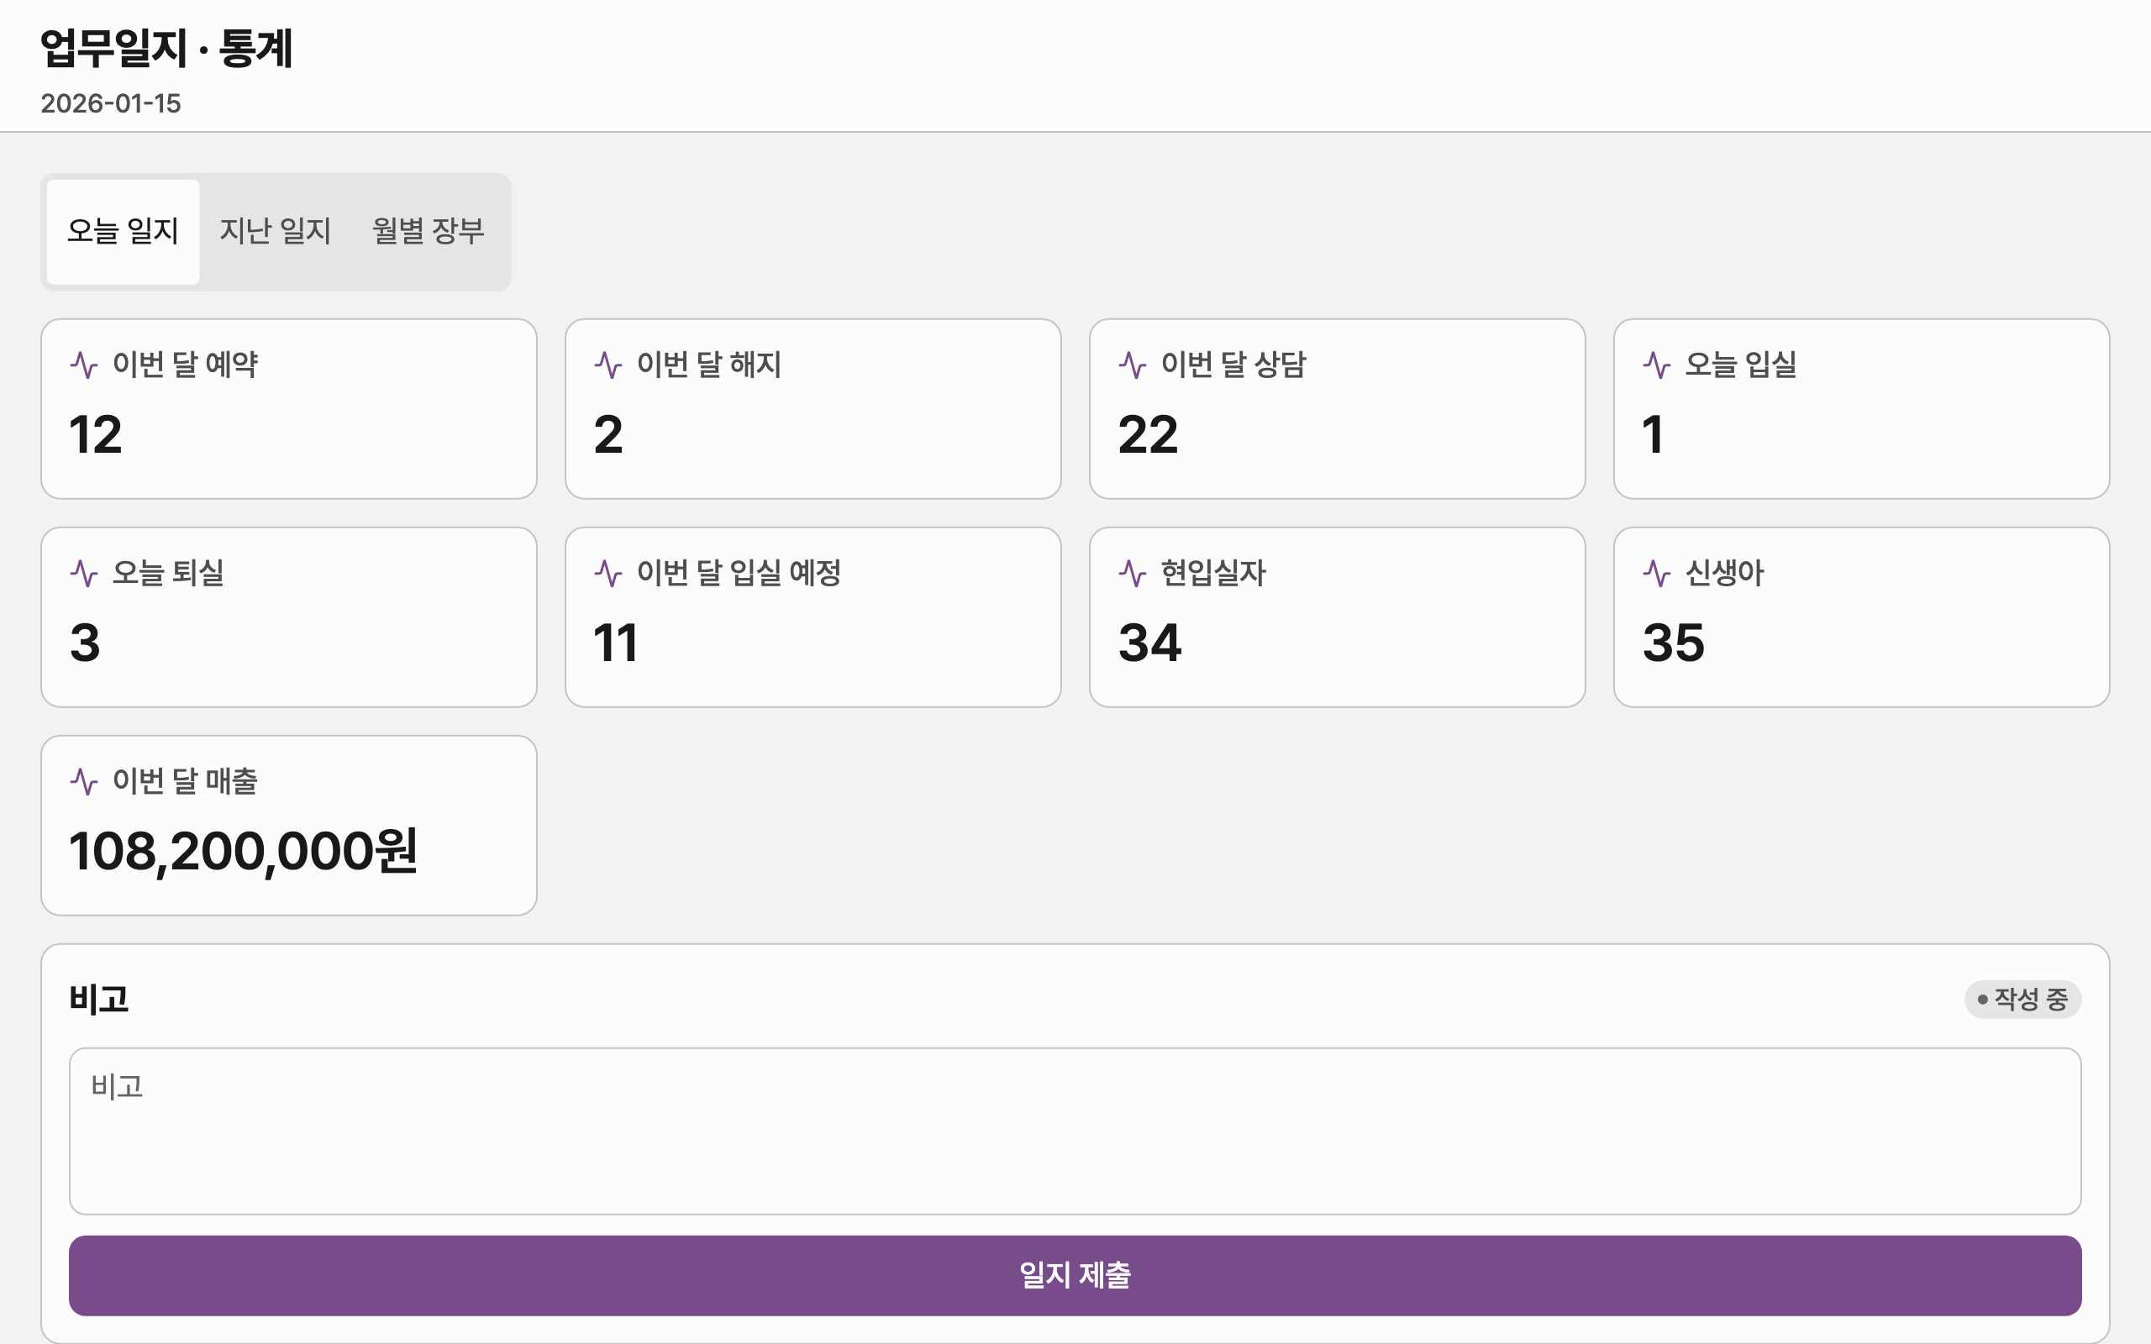2151x1344 pixels.
Task: Select the 이번 달 예약 value 12
Action: 95,434
